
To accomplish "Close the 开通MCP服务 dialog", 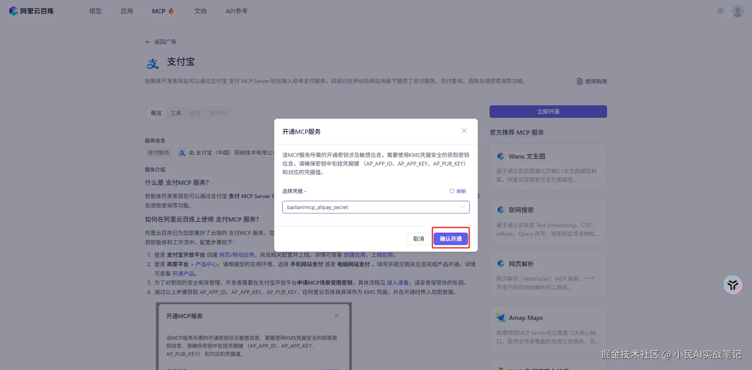I will [464, 131].
